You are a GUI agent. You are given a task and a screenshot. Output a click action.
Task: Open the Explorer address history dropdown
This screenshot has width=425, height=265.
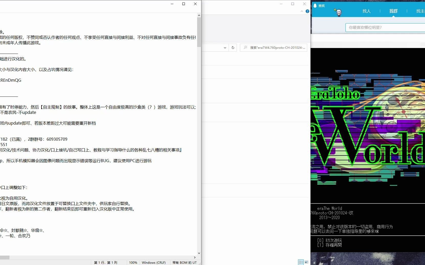click(x=225, y=47)
